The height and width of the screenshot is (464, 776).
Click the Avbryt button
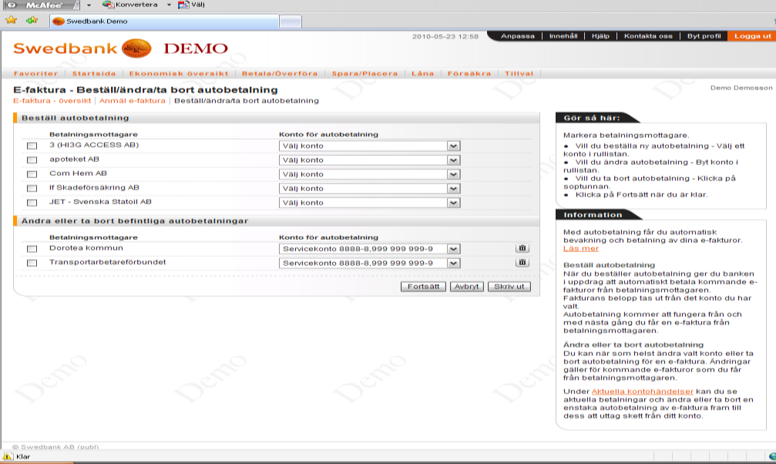click(x=467, y=287)
